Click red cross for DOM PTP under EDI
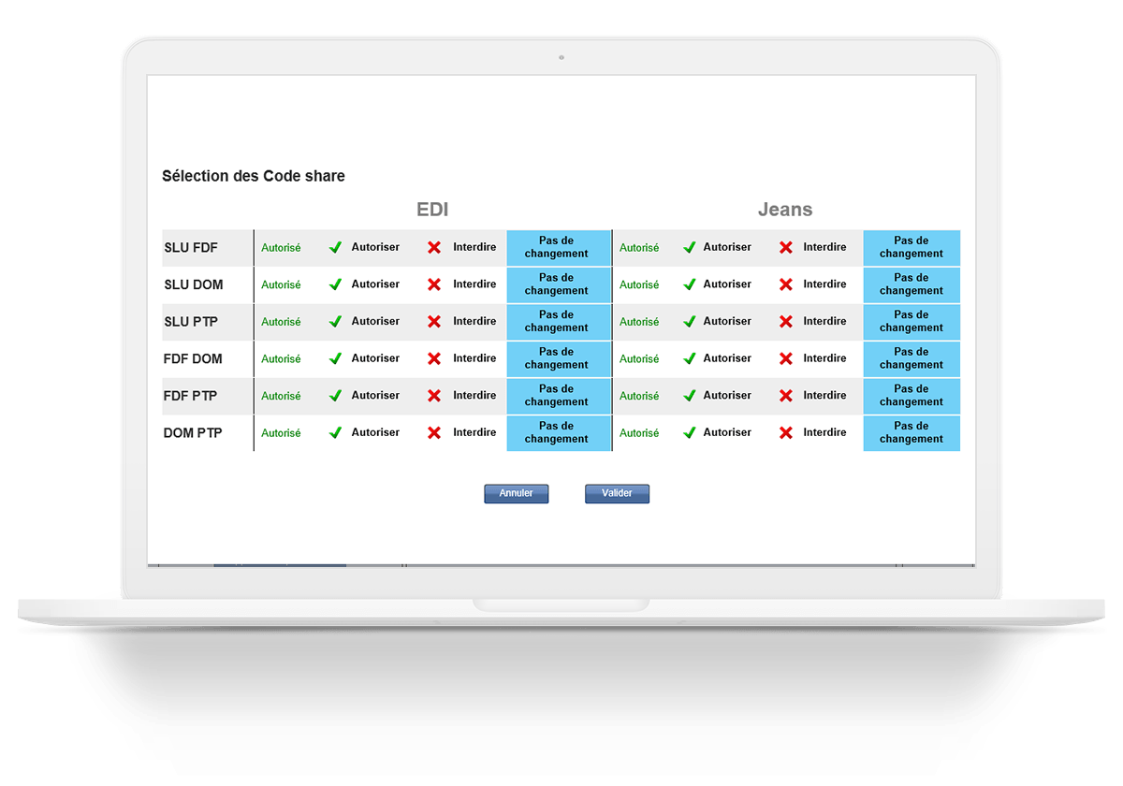 point(434,433)
